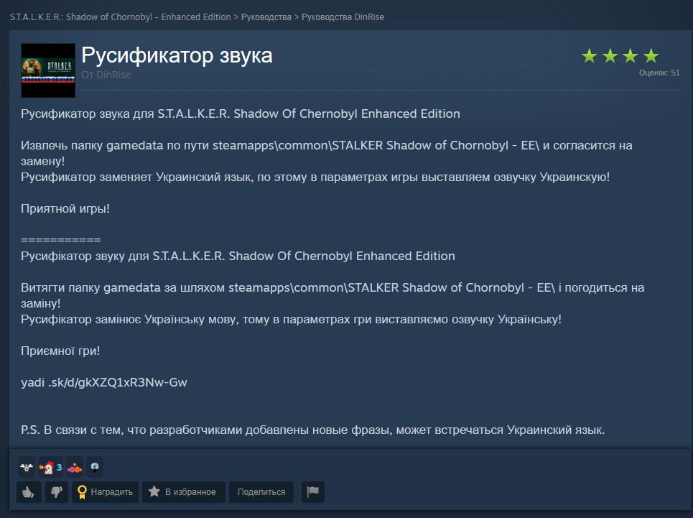Open S.T.A.L.K.E.R.: Shadow of Chornobyl - Enhanced Edition breadcrumb
Screen dimensions: 693x518
[x=120, y=17]
